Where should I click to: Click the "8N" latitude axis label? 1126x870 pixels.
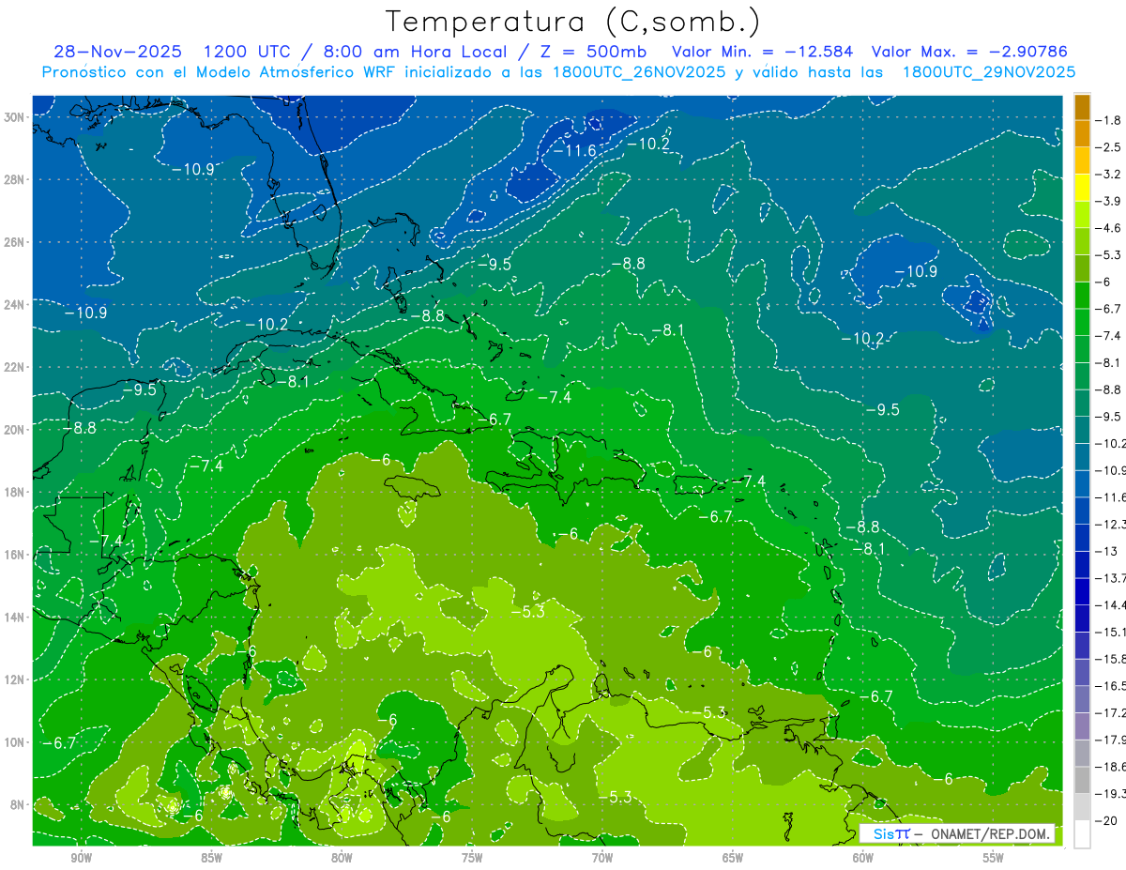coord(19,804)
